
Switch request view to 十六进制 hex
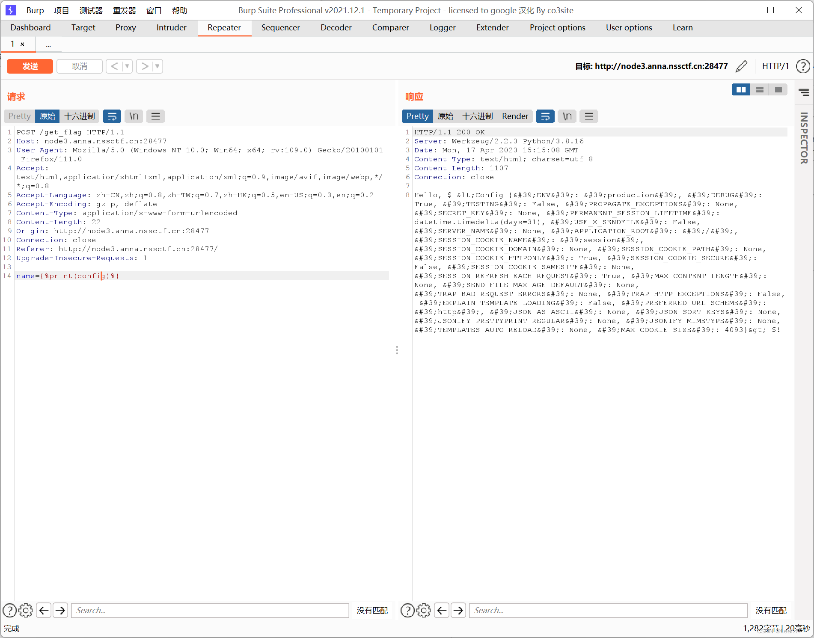(80, 116)
